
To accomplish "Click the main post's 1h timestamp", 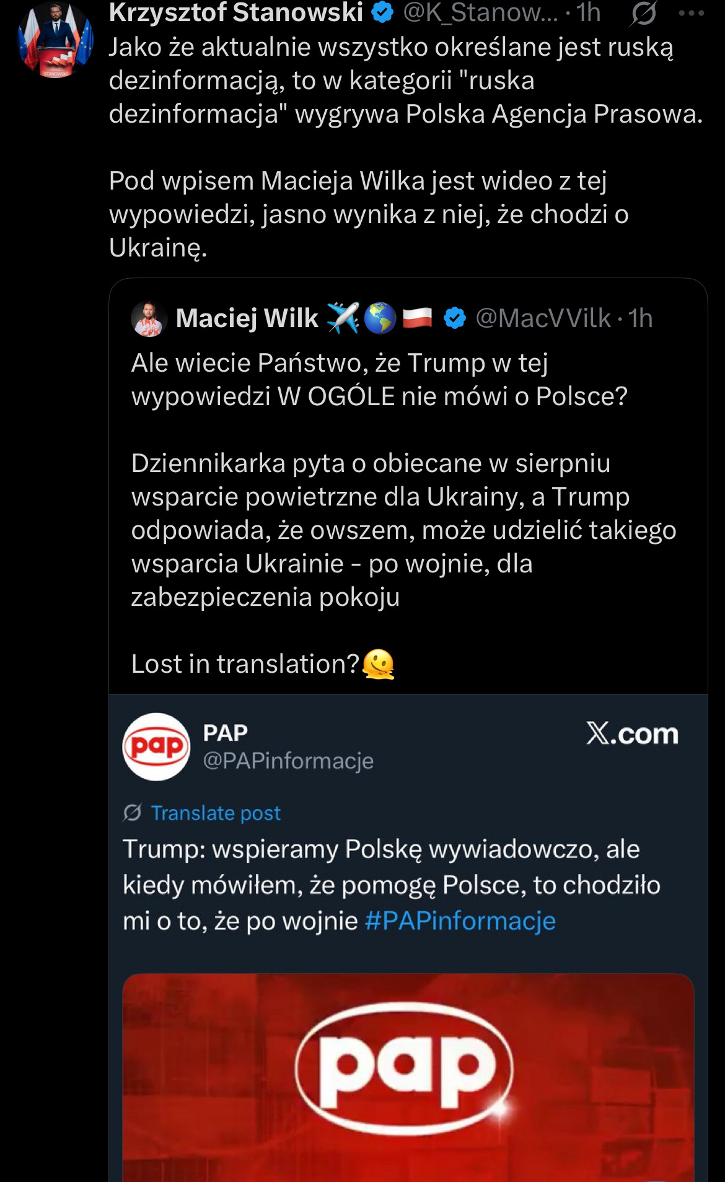I will 588,12.
